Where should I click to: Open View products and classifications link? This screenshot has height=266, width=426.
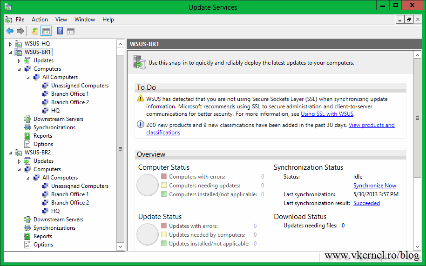click(x=372, y=125)
